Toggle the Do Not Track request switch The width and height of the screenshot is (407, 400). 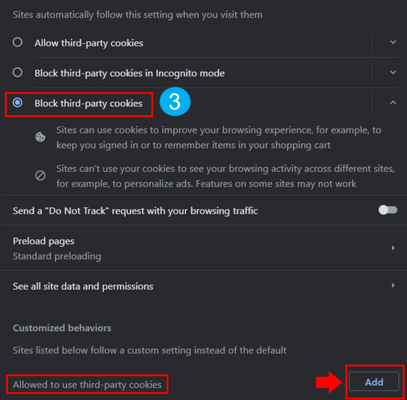(387, 210)
